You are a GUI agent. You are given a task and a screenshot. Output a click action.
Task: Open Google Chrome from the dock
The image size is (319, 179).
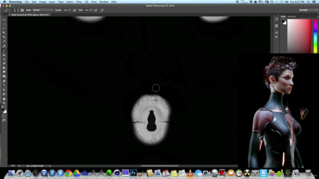[x=69, y=173]
